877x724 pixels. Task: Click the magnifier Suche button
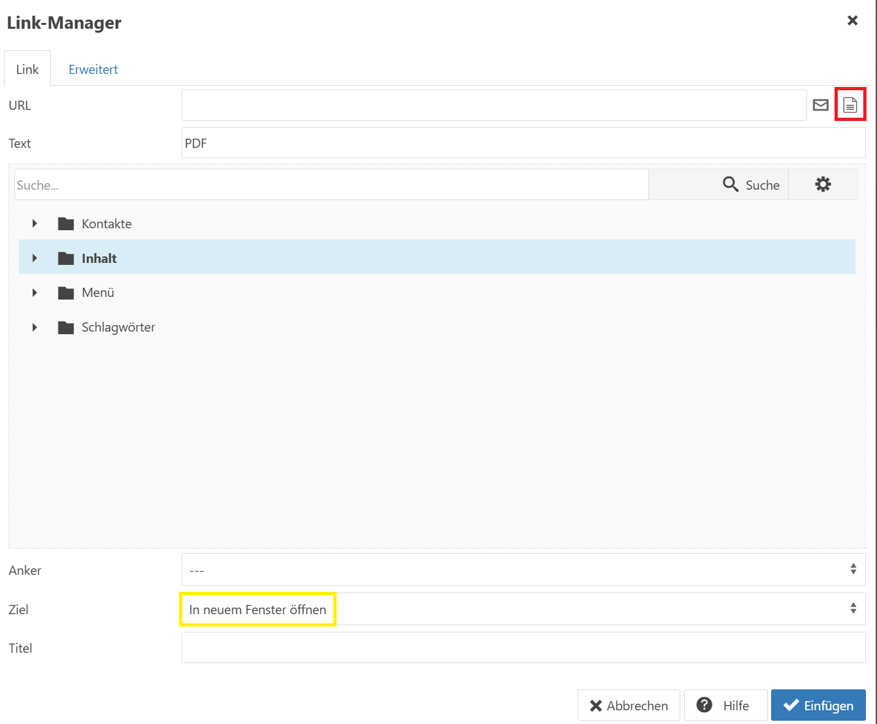[x=749, y=184]
